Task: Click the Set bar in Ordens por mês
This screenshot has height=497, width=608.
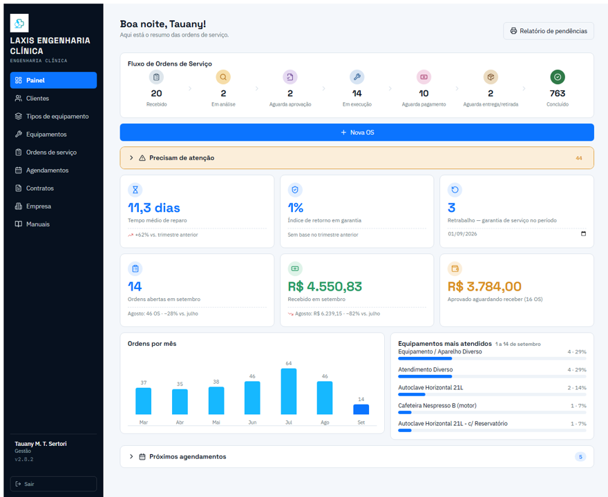Action: pyautogui.click(x=361, y=409)
